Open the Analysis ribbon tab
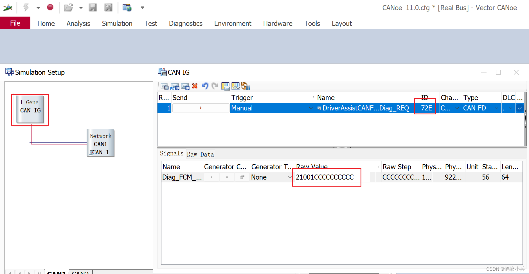529x274 pixels. (x=78, y=23)
